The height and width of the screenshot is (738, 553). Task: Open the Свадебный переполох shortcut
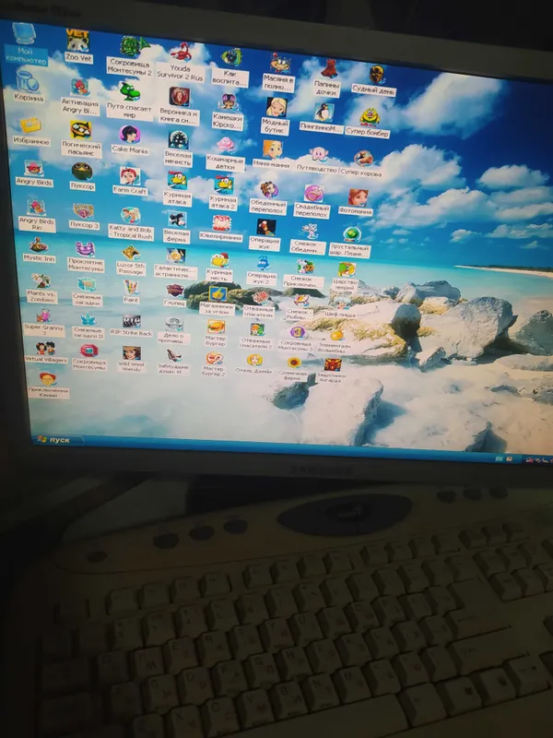coord(312,202)
